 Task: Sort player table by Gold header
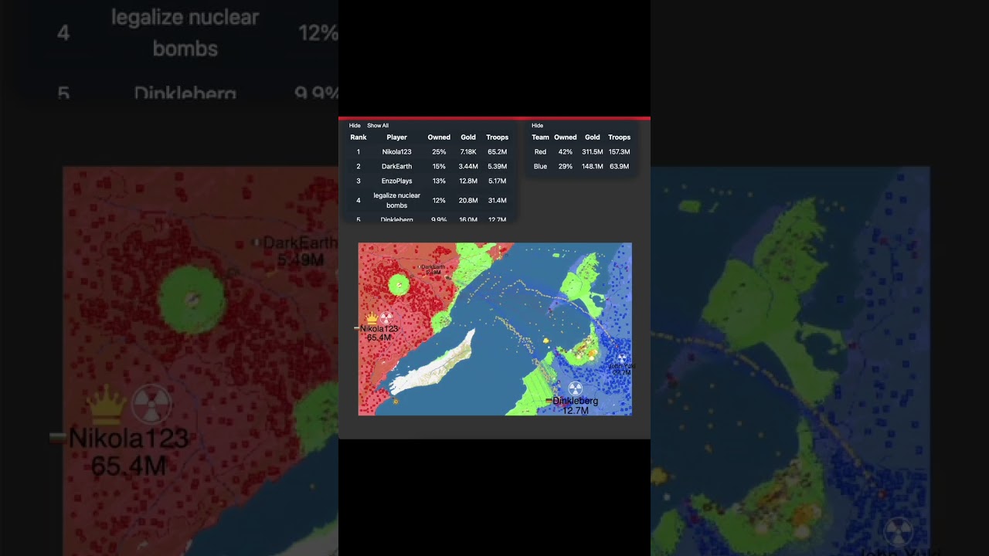468,137
